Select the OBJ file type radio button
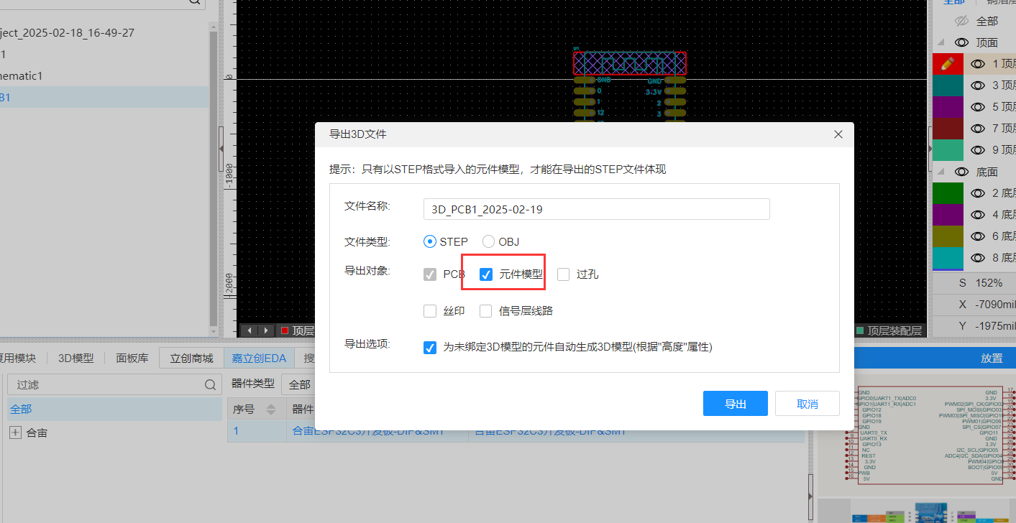 488,241
